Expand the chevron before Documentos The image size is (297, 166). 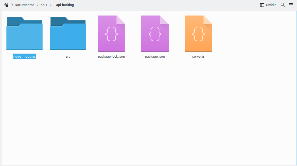pos(12,5)
